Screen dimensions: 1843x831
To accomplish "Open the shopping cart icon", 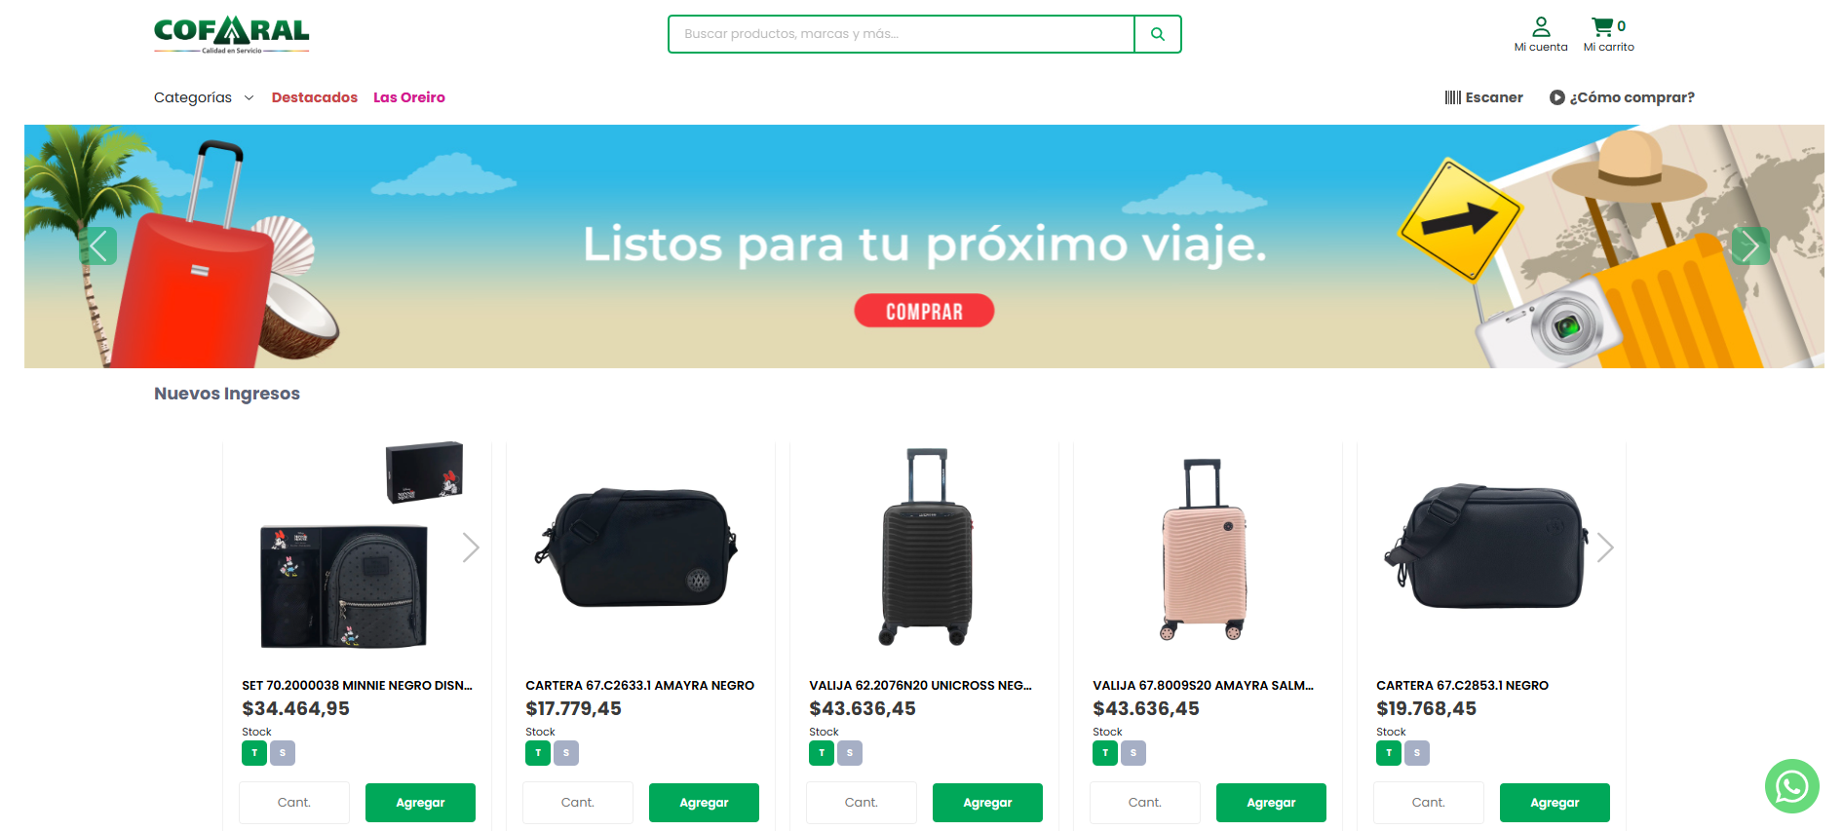I will coord(1601,26).
